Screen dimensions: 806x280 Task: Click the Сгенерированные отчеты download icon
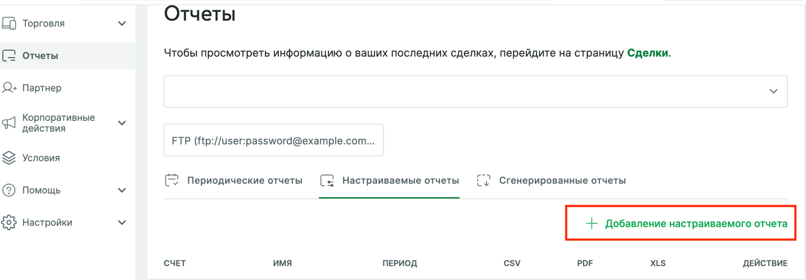tap(483, 181)
